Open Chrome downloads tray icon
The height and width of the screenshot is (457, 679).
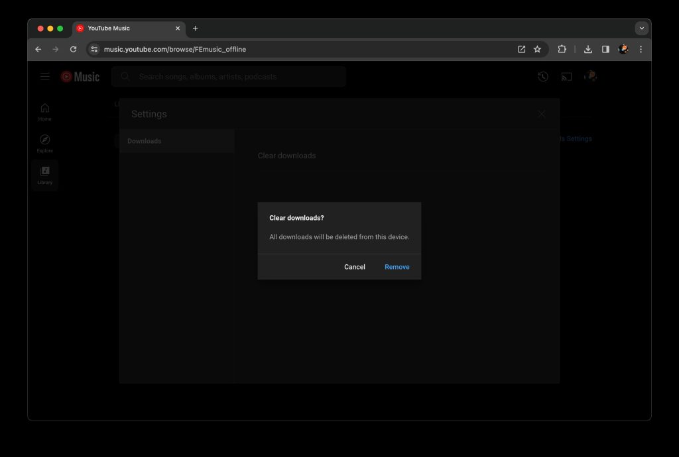click(x=587, y=49)
